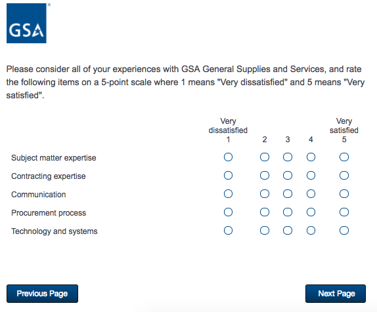The width and height of the screenshot is (377, 312).
Task: Select 4 for Communication
Action: click(311, 193)
